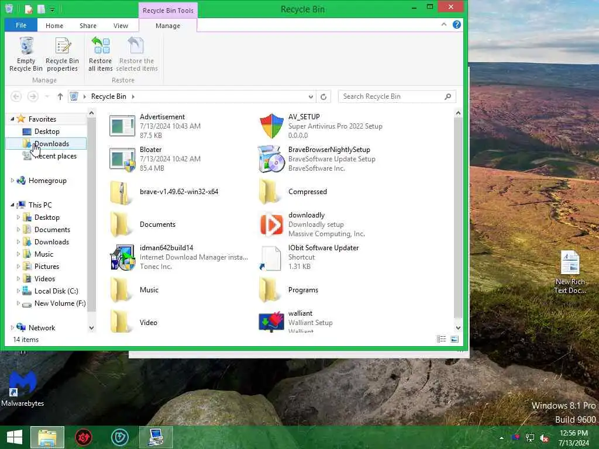Screen dimensions: 599x449
Task: Click the clock in the taskbar
Action: pyautogui.click(x=573, y=437)
